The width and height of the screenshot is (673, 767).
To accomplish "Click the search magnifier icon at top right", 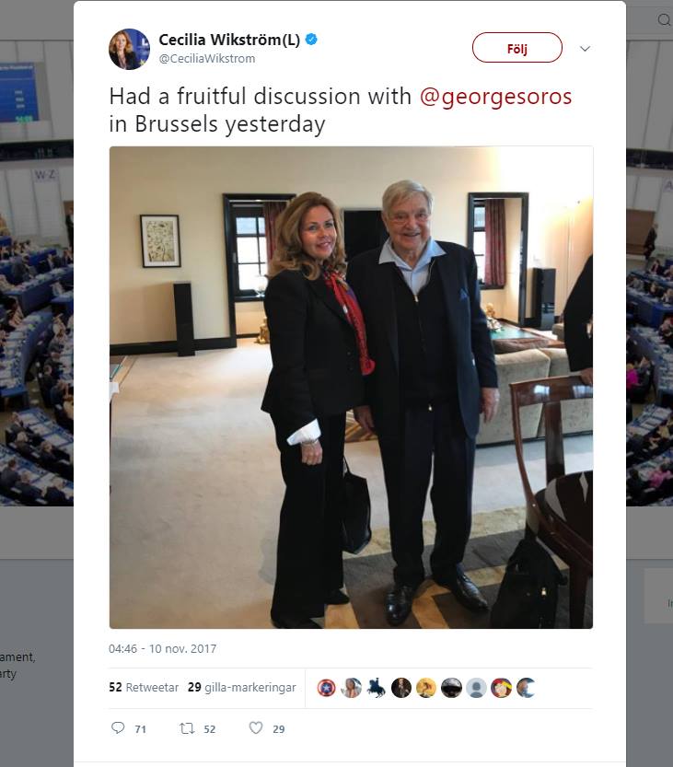I will (664, 20).
